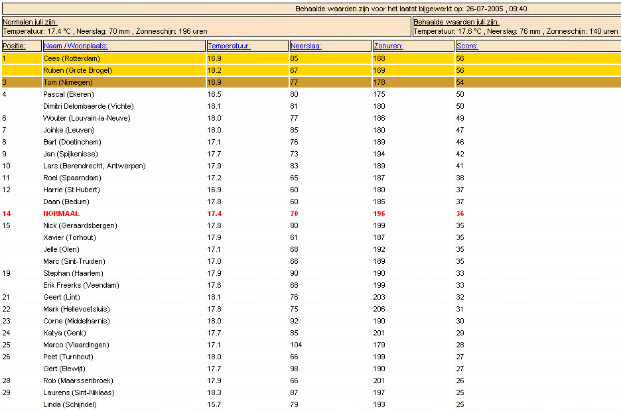Screen dimensions: 621x411
Task: Click Lars (Berendrecht, Antwerpen) entry
Action: (94, 166)
